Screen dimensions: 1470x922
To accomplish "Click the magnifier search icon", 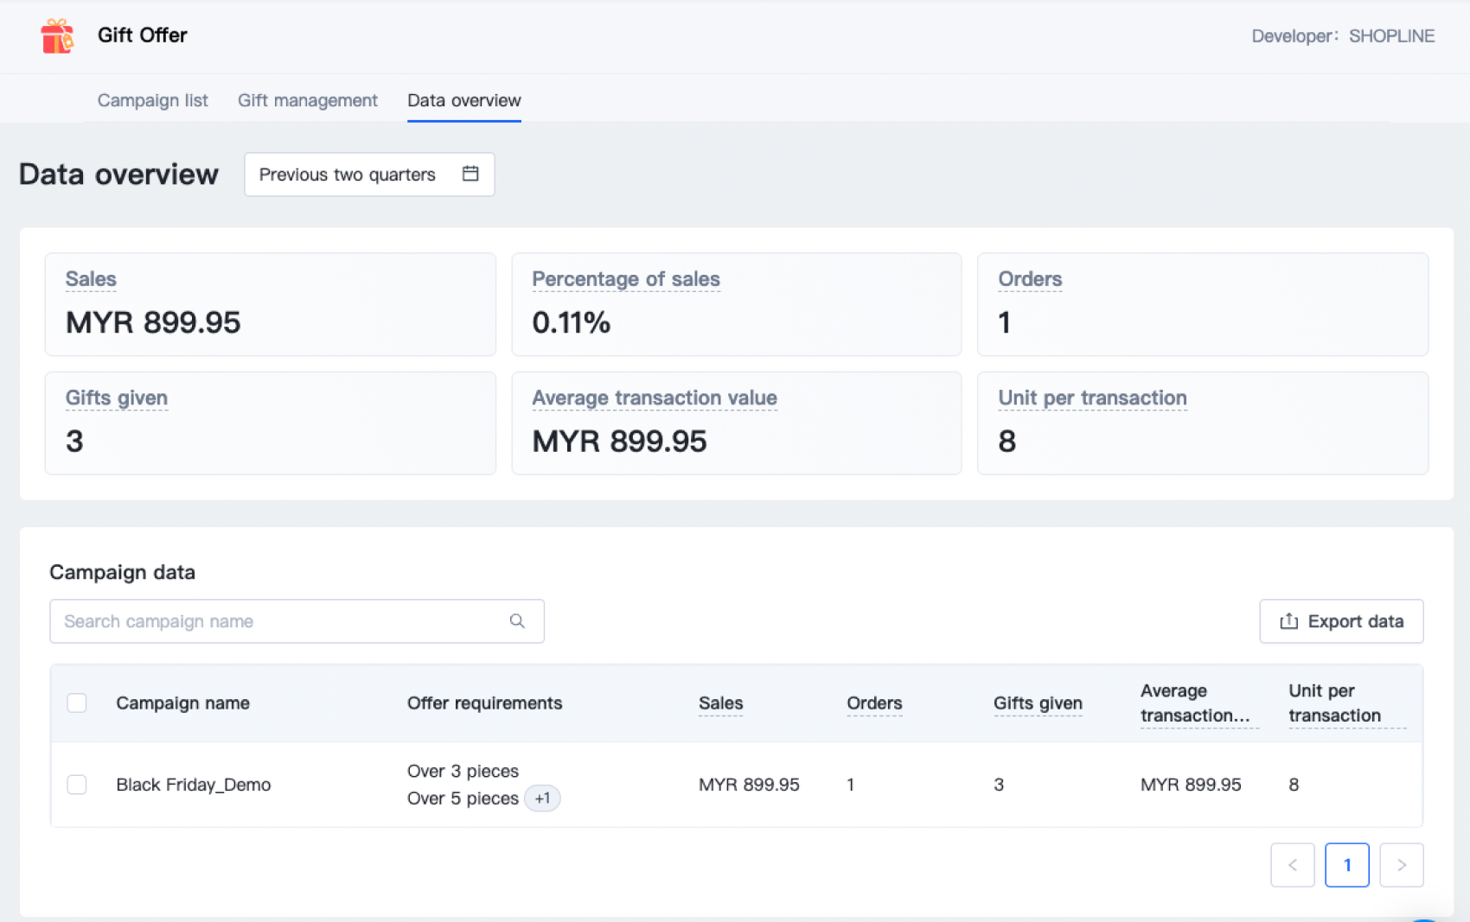I will click(517, 621).
